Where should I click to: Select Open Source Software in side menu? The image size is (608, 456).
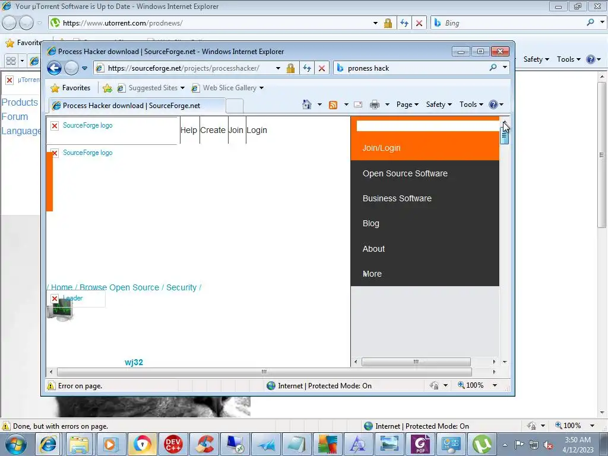pyautogui.click(x=405, y=173)
